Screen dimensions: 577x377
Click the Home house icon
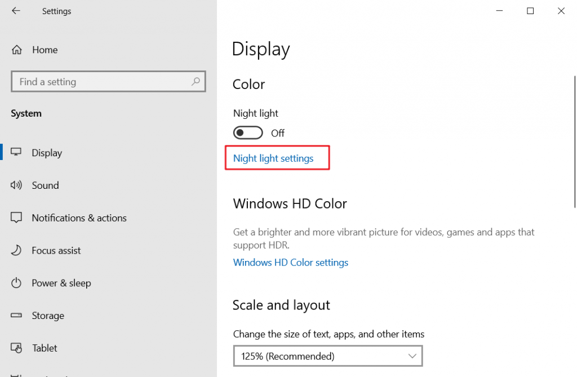tap(17, 50)
